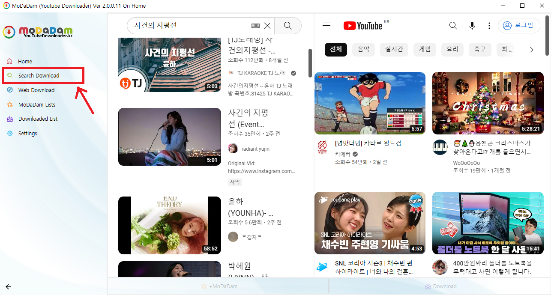The width and height of the screenshot is (551, 295).
Task: Open Web Download in the sidebar
Action: tap(36, 90)
